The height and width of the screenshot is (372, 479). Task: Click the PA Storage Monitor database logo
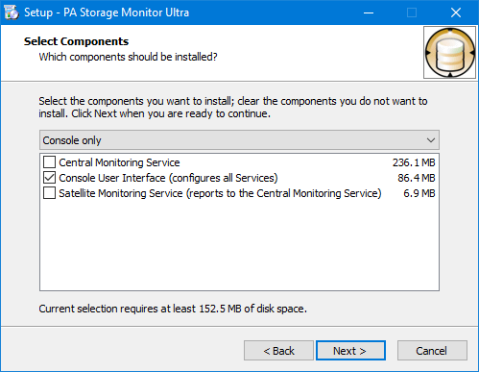coord(449,53)
